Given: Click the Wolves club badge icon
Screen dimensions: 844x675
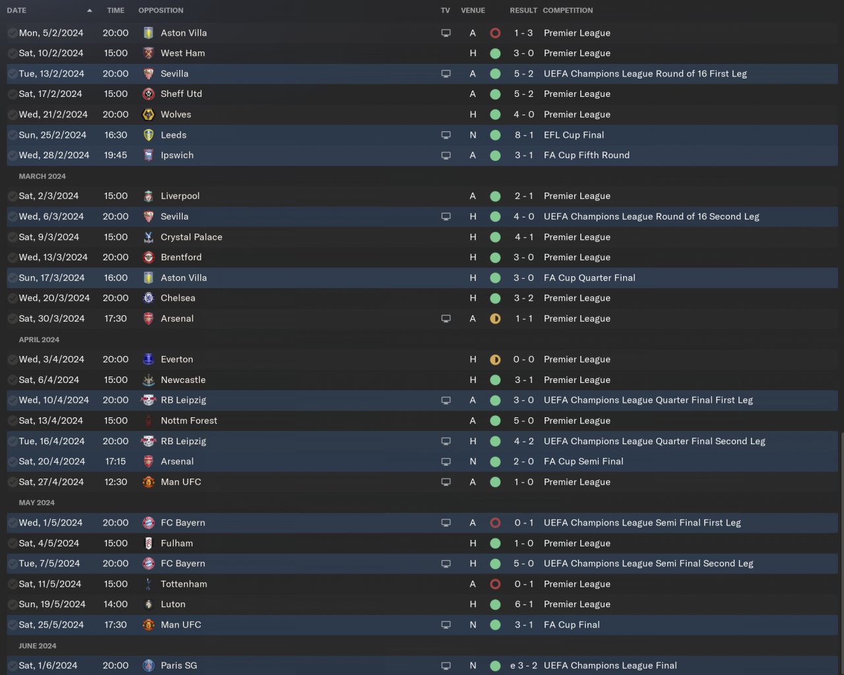Looking at the screenshot, I should pos(148,115).
